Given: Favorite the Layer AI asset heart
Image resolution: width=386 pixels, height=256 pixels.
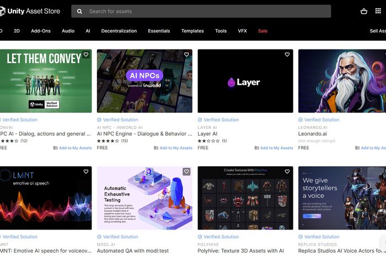Looking at the screenshot, I should (x=287, y=55).
